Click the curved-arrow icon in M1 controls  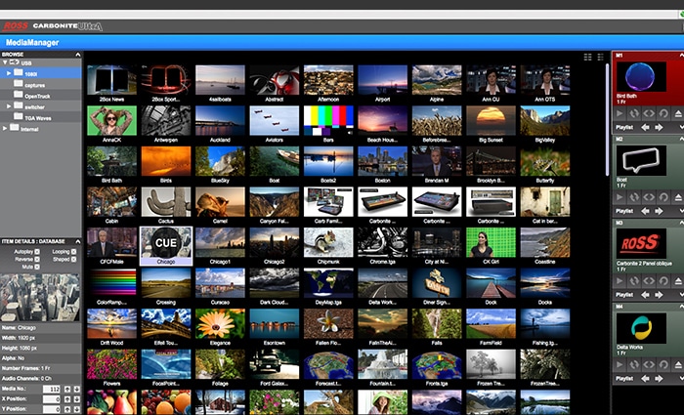(663, 114)
